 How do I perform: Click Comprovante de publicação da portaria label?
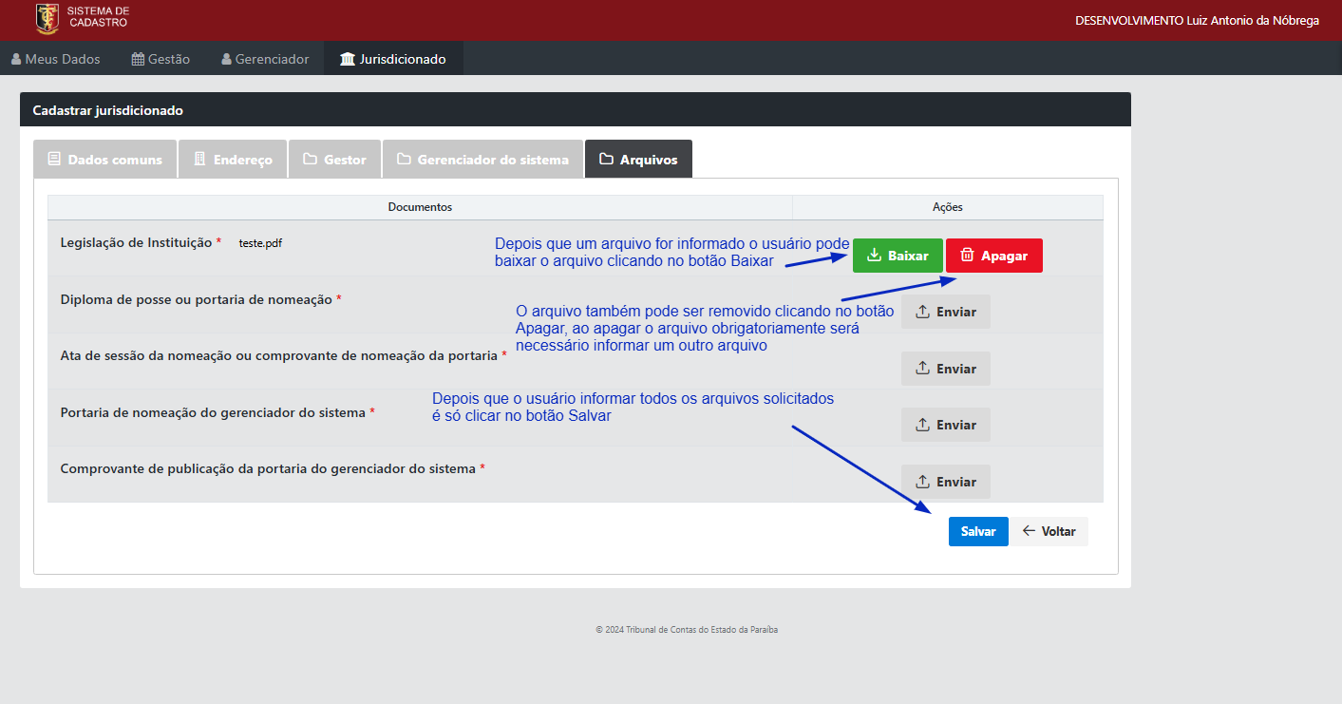[268, 468]
